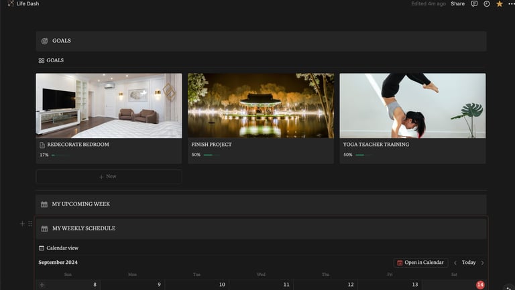This screenshot has height=290, width=515.
Task: Click the Share button
Action: click(457, 4)
